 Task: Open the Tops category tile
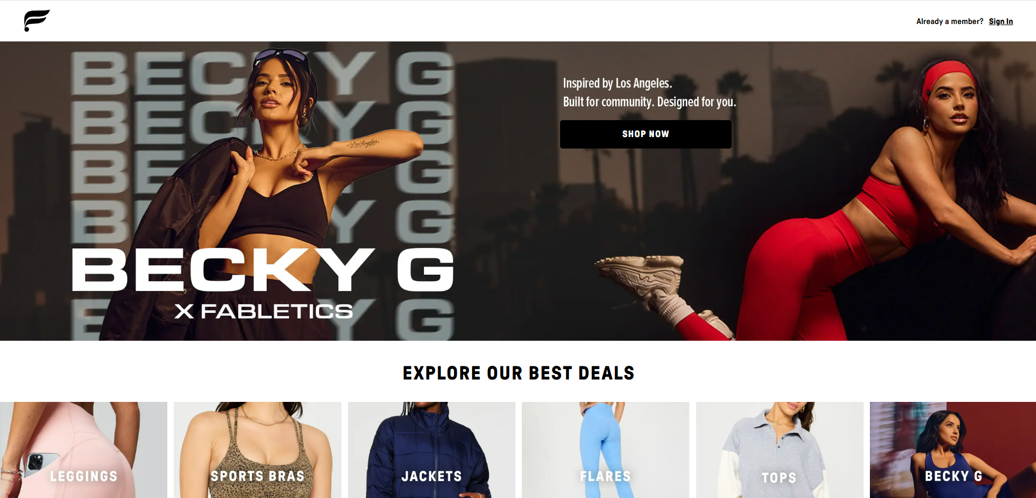click(x=780, y=450)
